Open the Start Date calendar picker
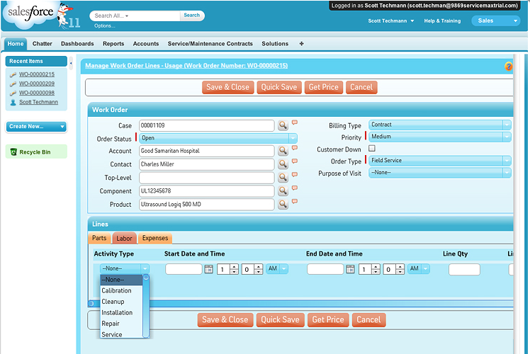This screenshot has height=354, width=530. tap(209, 269)
